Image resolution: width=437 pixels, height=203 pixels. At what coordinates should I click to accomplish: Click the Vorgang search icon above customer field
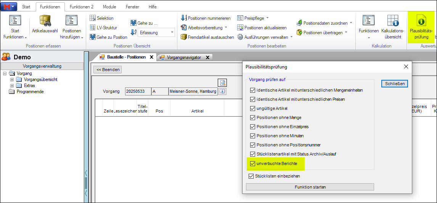click(x=222, y=82)
